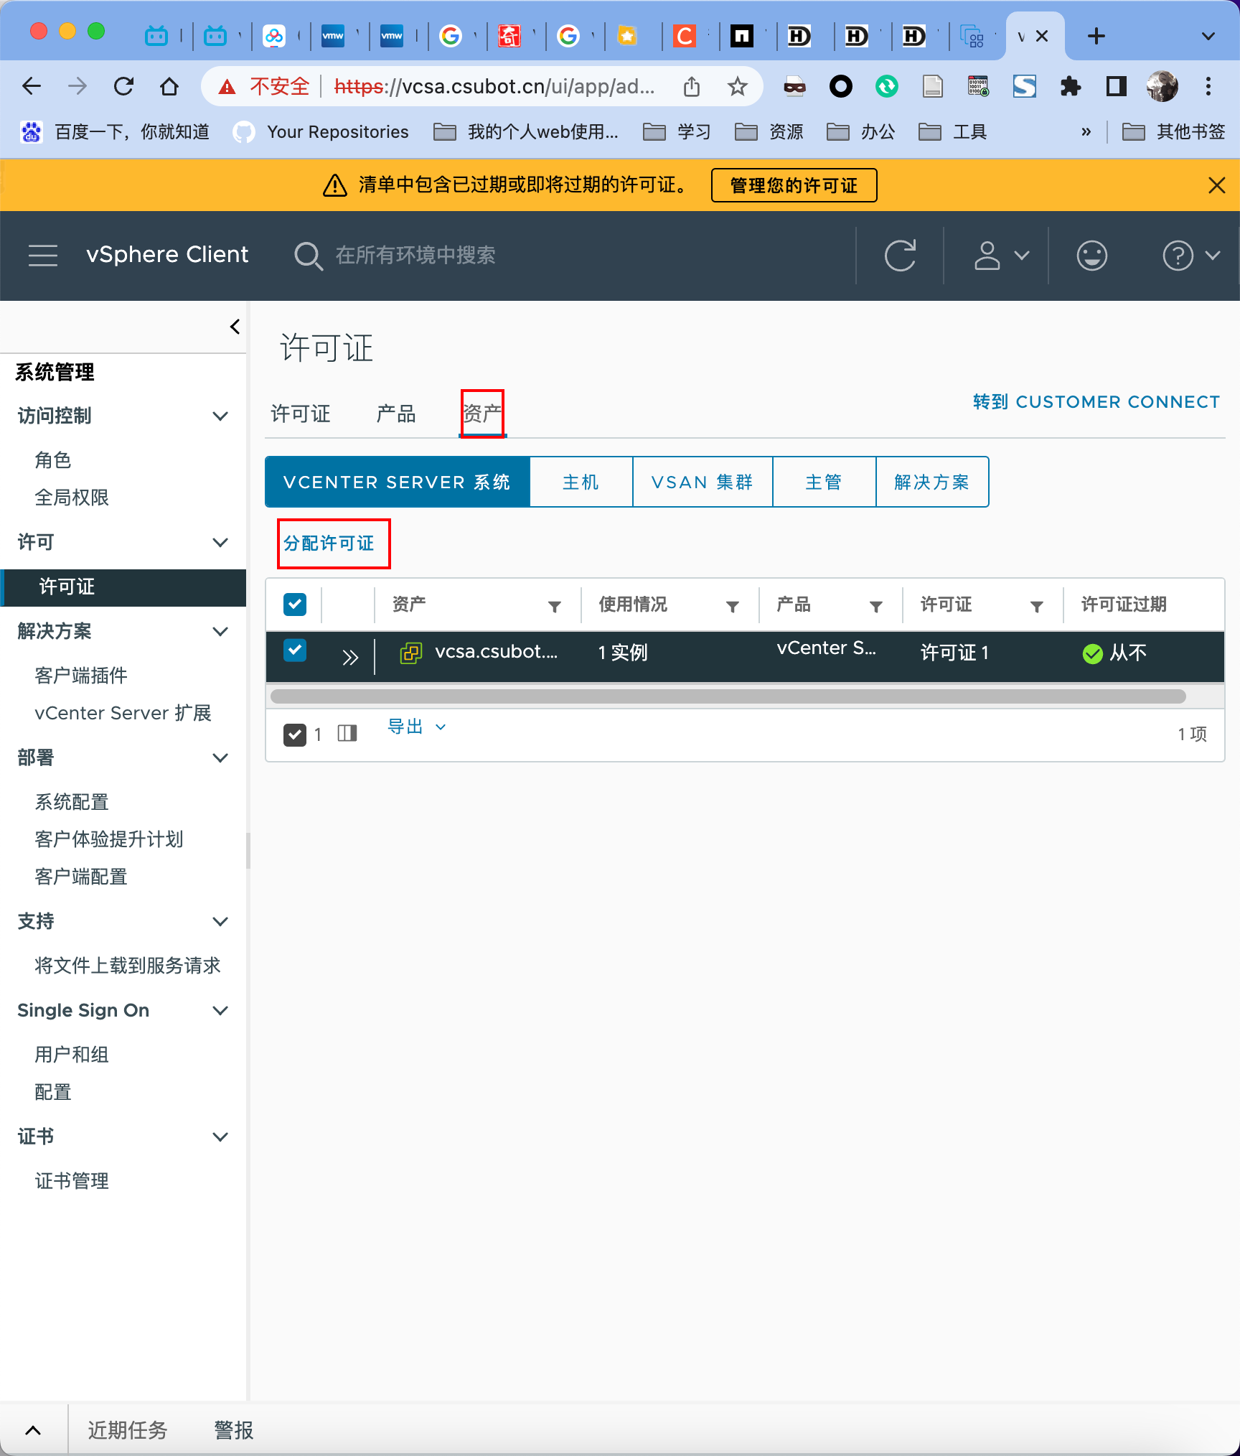Switch to the 许可证 tab
The image size is (1240, 1456).
[301, 414]
